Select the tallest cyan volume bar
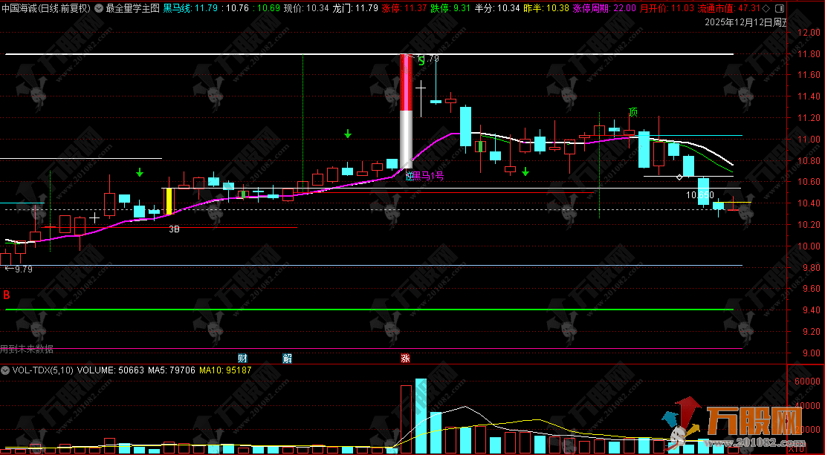Viewport: 825px width, 455px height. (x=421, y=416)
